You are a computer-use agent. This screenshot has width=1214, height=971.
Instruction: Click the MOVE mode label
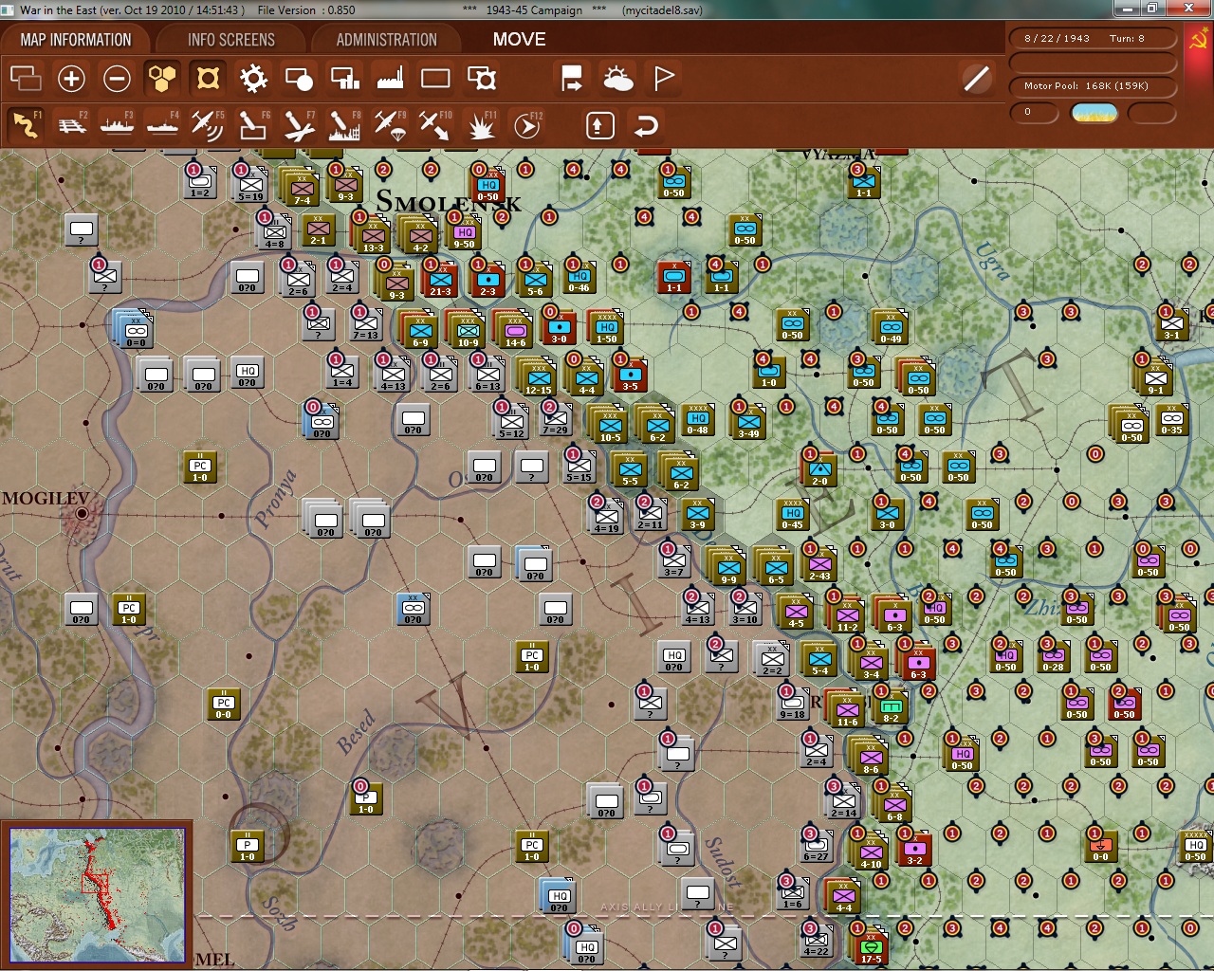point(519,40)
